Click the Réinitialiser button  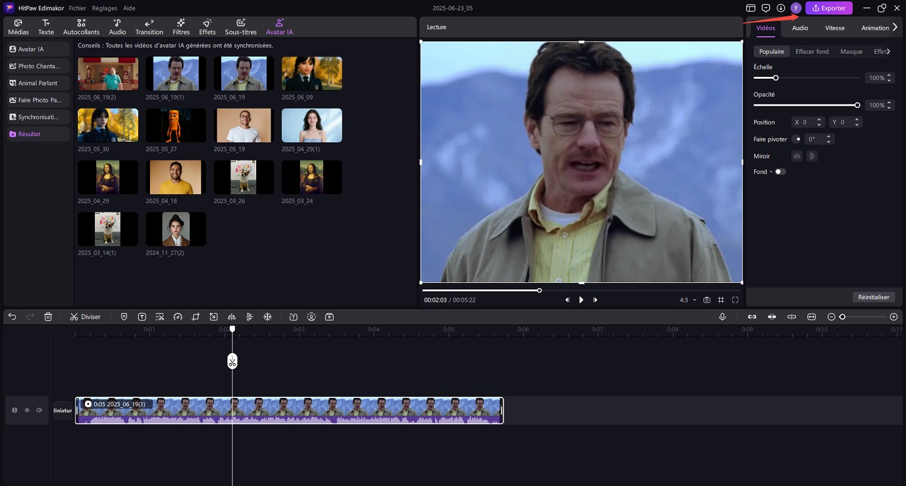(874, 297)
